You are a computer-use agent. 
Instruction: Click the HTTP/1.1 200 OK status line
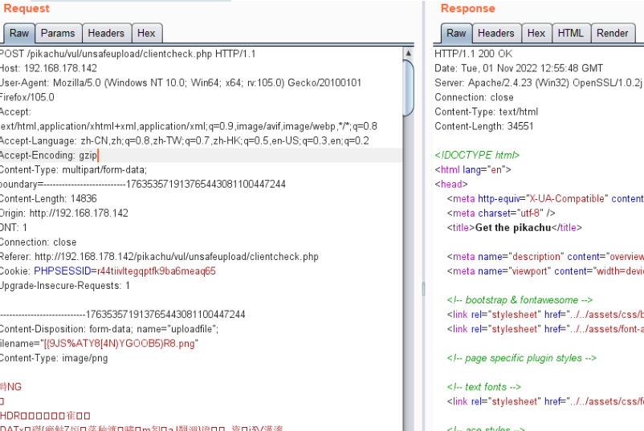pos(473,54)
